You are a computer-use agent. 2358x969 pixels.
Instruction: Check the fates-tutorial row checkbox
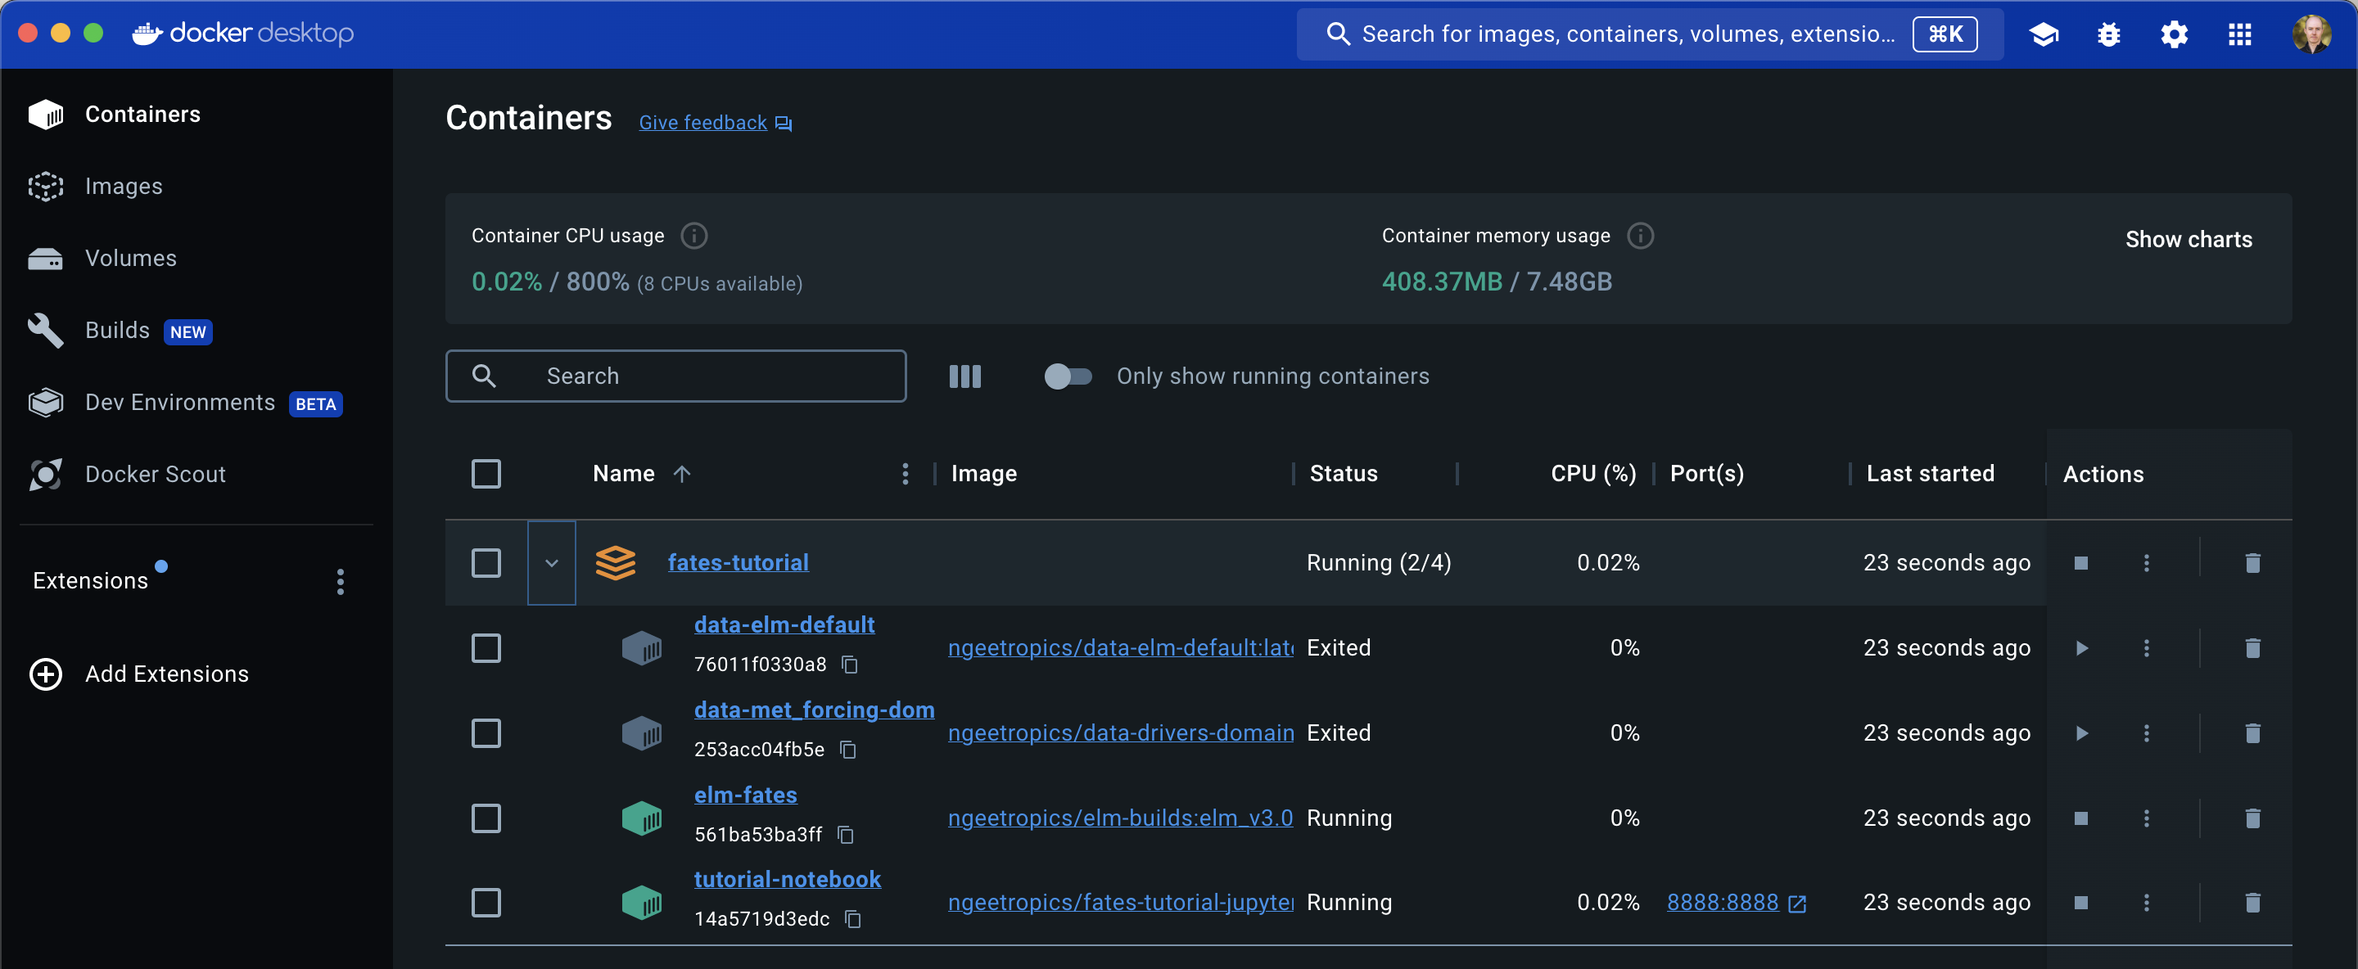[x=486, y=563]
